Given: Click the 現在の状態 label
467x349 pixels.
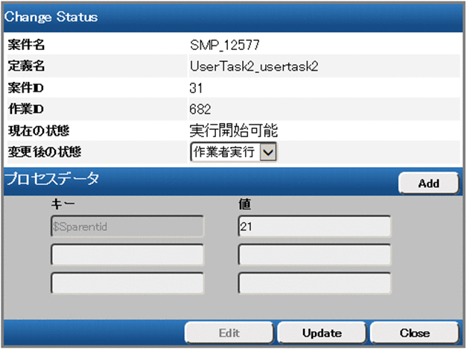Looking at the screenshot, I should 39,131.
